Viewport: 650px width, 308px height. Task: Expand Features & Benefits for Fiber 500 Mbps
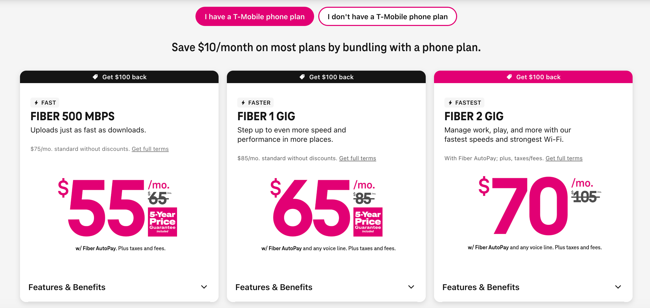(x=67, y=287)
